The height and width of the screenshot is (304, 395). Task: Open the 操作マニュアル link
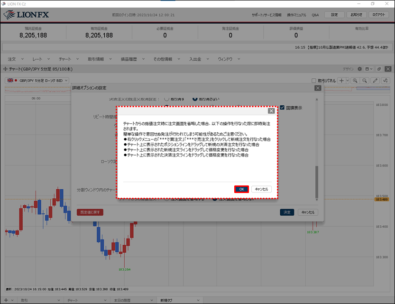point(296,15)
